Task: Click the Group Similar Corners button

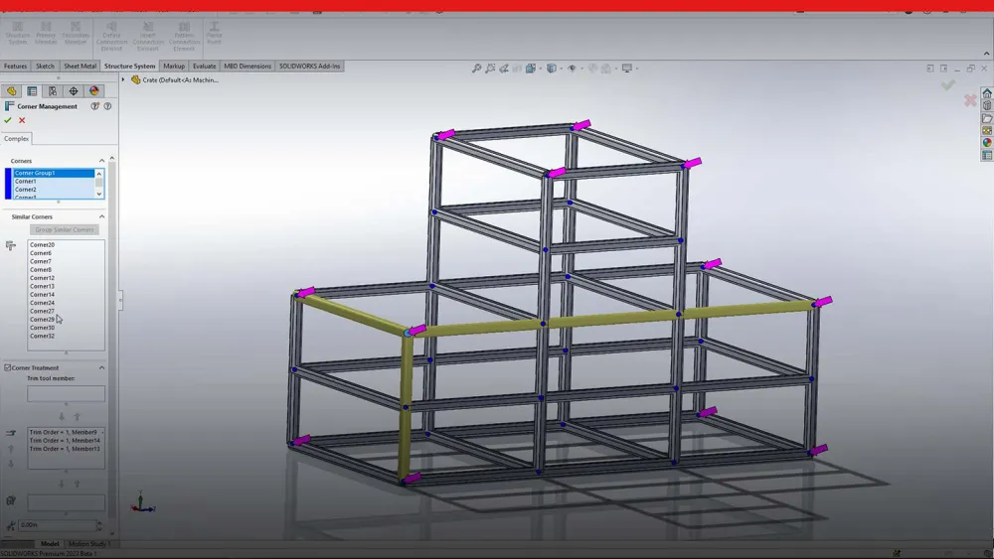Action: (64, 229)
